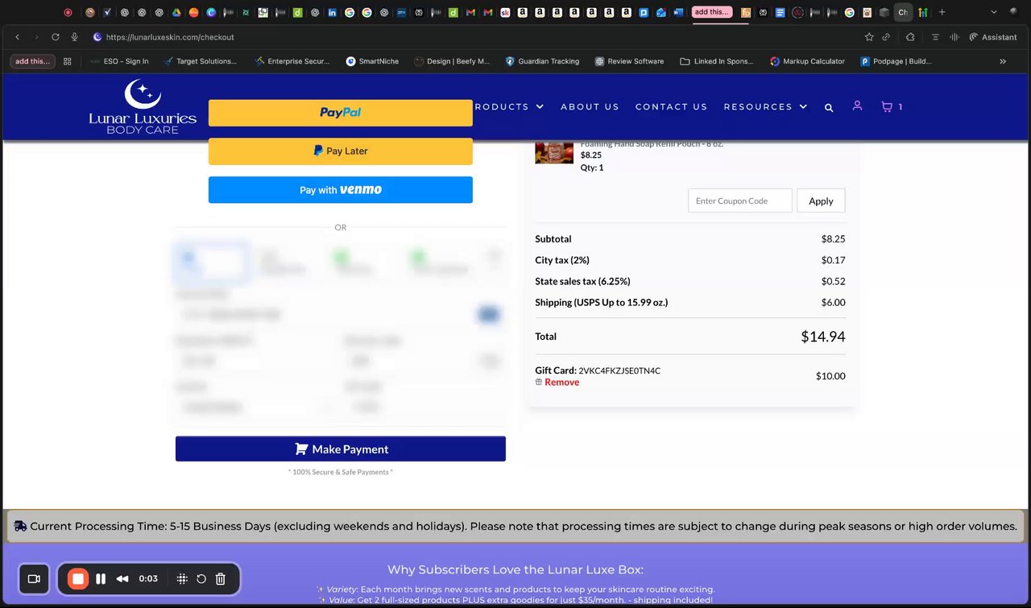Choose the Pay Later button
Screen dimensions: 1031x608
[x=341, y=151]
